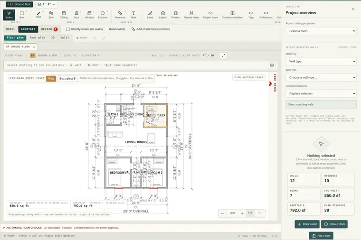The width and height of the screenshot is (361, 240).
Task: Switch to the MODEL tab
Action: tap(10, 29)
